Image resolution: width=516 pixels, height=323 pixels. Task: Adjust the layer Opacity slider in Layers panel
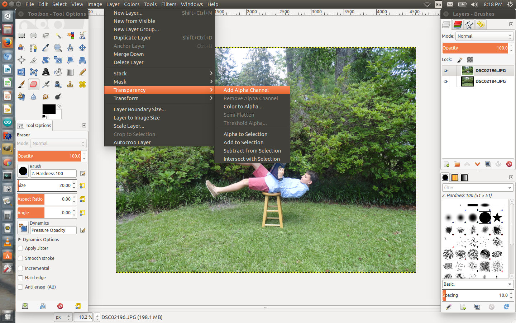point(476,48)
